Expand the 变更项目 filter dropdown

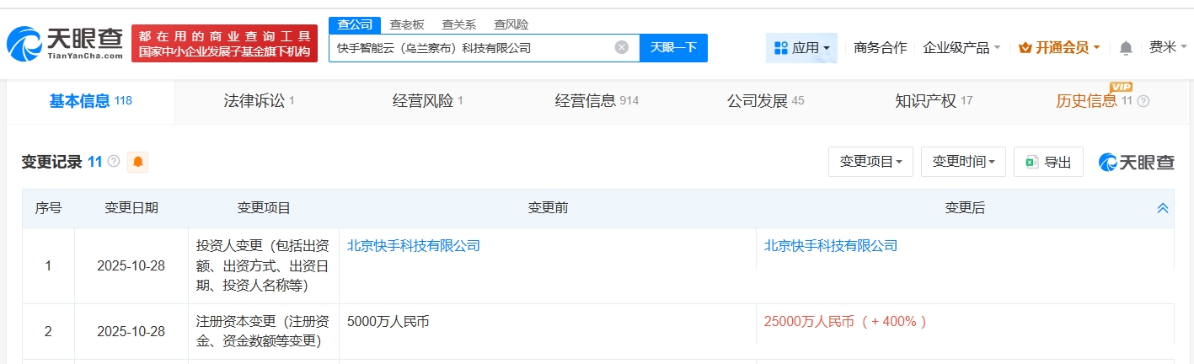(870, 162)
